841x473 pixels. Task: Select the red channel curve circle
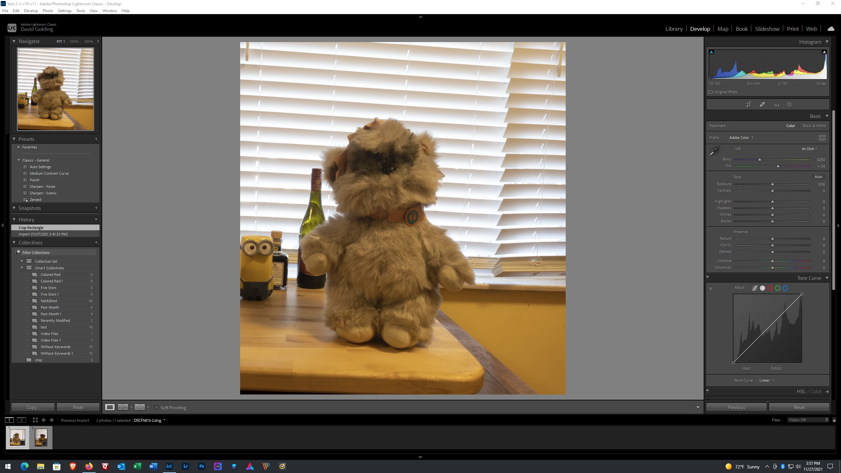pyautogui.click(x=770, y=288)
